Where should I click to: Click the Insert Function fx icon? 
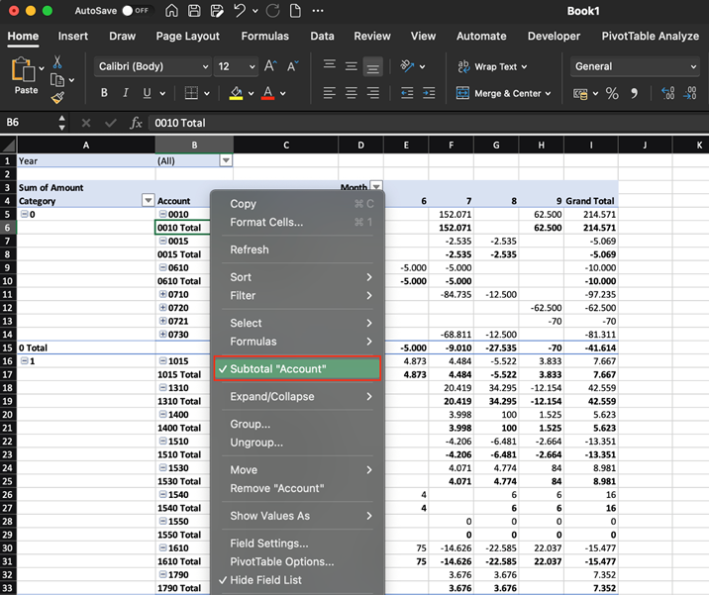click(136, 123)
